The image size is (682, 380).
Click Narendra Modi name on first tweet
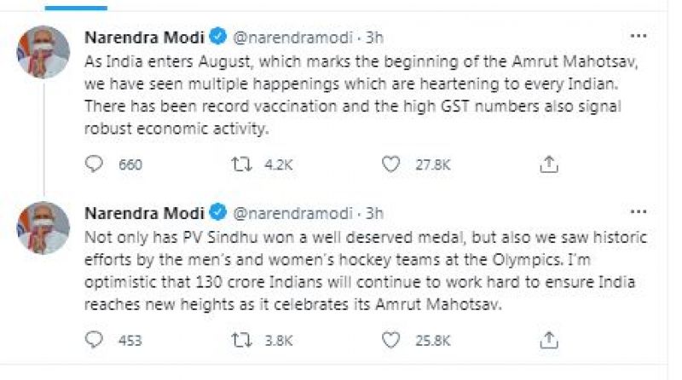142,37
